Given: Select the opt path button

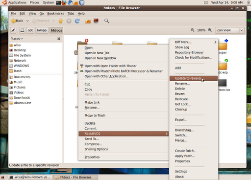Looking at the screenshot, I should [x=30, y=30].
